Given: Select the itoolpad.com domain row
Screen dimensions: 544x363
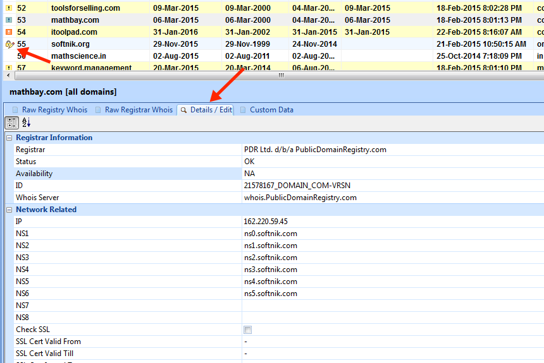Looking at the screenshot, I should [x=273, y=32].
